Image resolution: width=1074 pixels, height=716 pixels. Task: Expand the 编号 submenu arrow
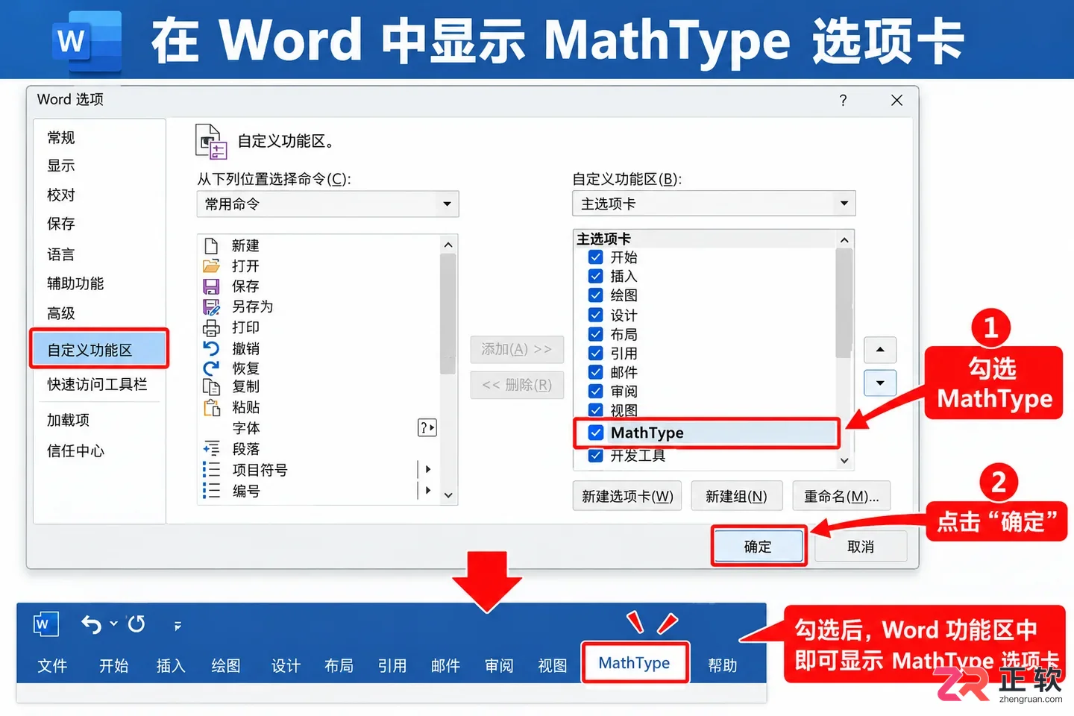click(427, 490)
